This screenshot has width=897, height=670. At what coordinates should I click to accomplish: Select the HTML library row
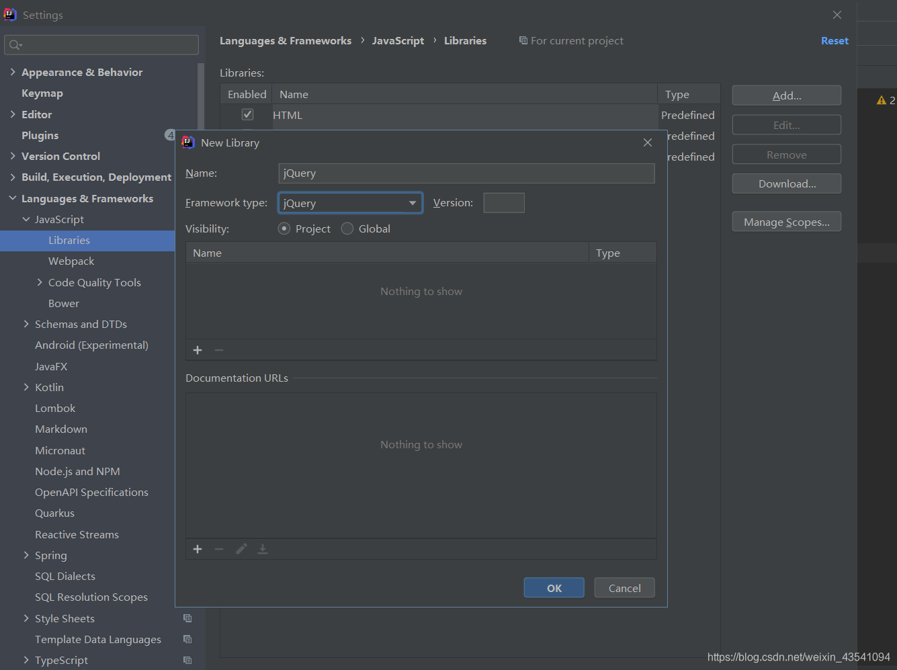click(x=470, y=115)
